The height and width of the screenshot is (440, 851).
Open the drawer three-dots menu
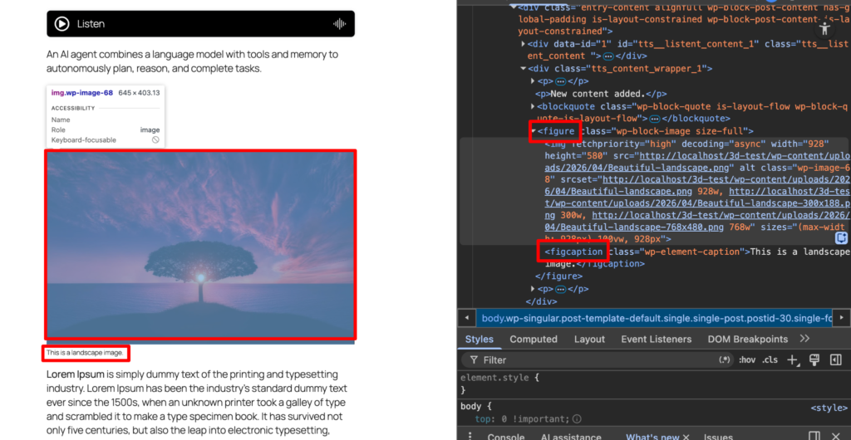click(470, 436)
